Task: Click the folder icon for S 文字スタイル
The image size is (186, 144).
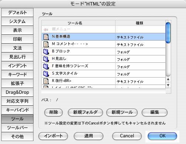Action: pos(46,74)
